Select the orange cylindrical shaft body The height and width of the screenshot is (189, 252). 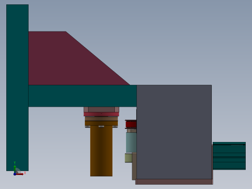101,151
